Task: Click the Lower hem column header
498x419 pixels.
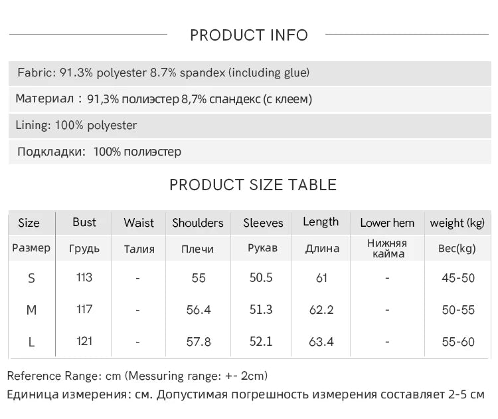Action: (x=387, y=223)
